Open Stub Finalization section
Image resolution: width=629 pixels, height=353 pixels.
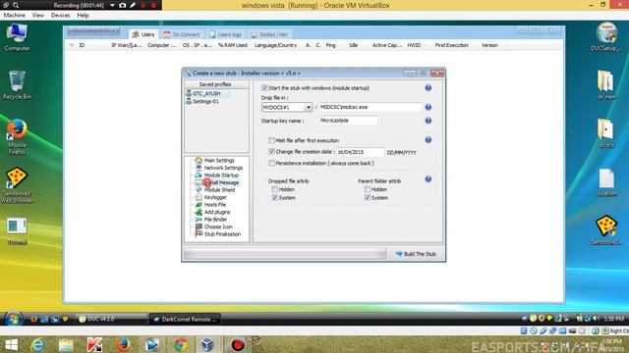pos(222,234)
